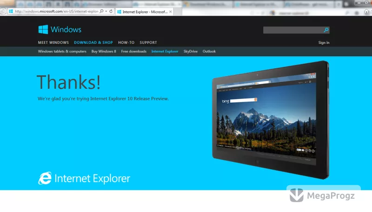Open a new blank tab button
372x212 pixels.
pos(178,12)
